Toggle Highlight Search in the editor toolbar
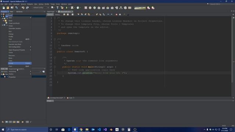 click(x=89, y=15)
